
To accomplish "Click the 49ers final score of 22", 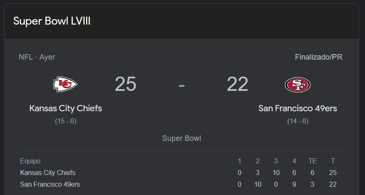I will point(237,84).
